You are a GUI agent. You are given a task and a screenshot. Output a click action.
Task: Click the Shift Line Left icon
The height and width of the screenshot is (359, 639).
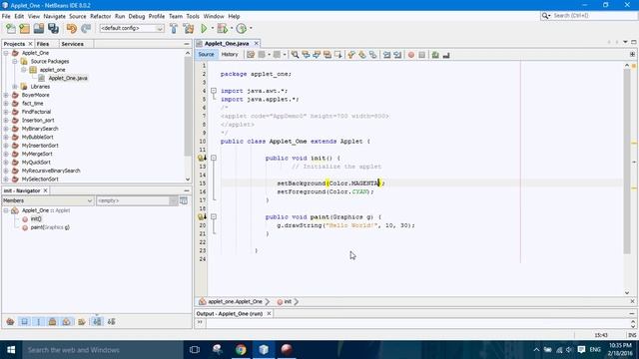(386, 55)
